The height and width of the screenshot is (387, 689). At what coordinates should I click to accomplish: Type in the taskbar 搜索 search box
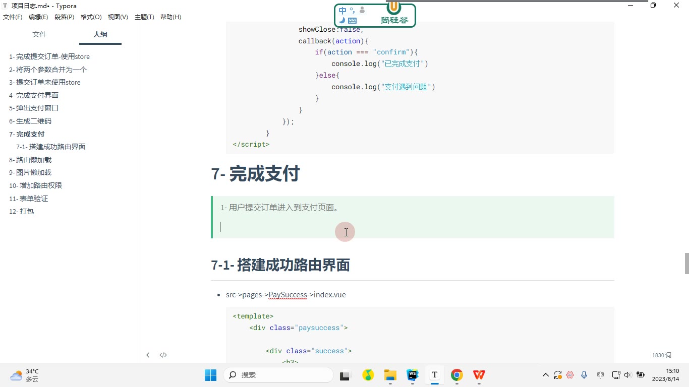pos(278,375)
